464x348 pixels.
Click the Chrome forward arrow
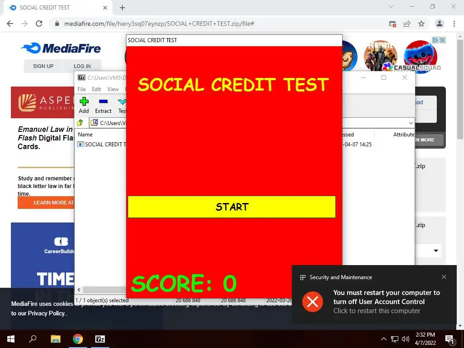tap(24, 24)
